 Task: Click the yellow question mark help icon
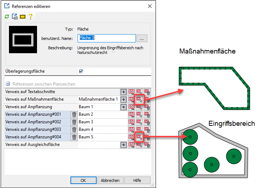coord(31,17)
